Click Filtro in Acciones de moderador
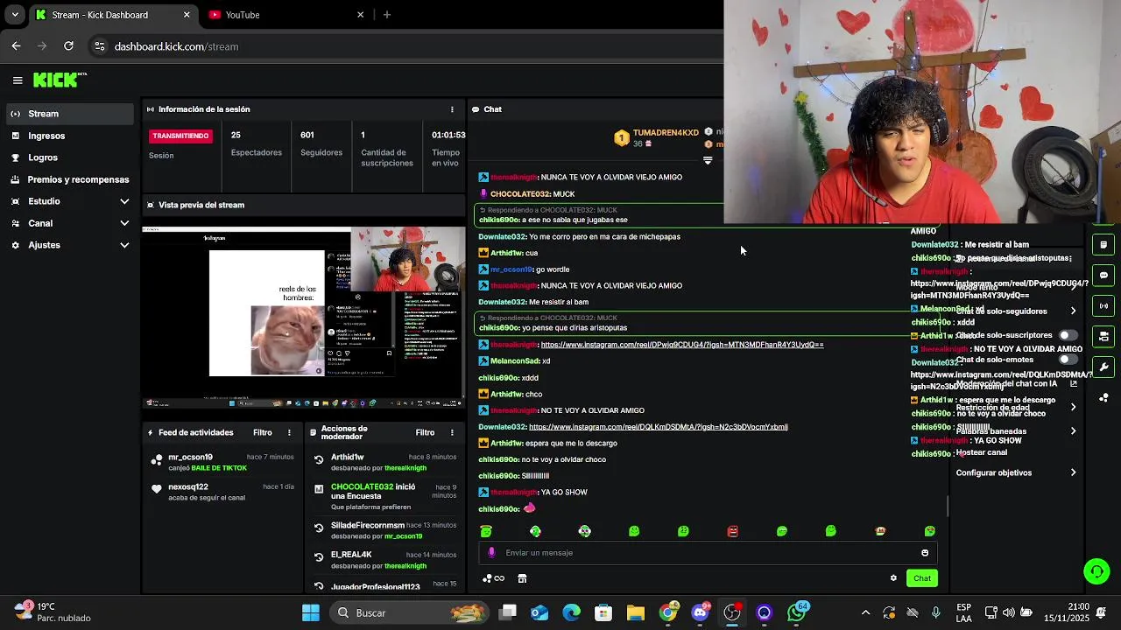This screenshot has height=630, width=1121. tap(425, 432)
